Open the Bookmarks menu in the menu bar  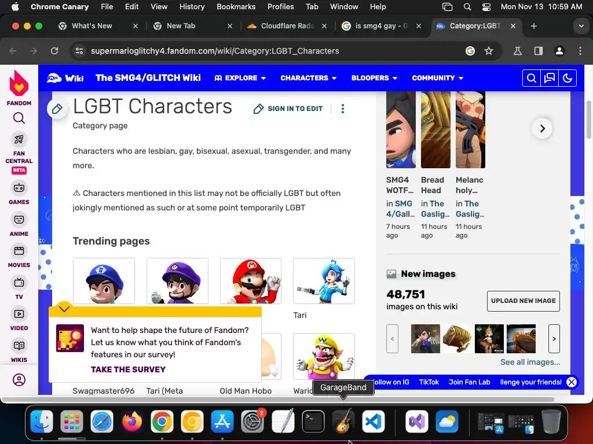(x=236, y=6)
